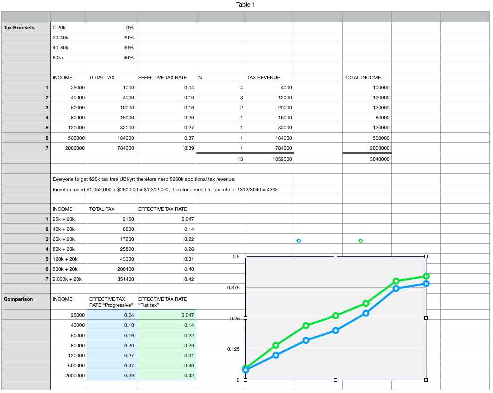Click the "80k+" tax bracket cell
Viewport: 493px width, 393px height.
[68, 57]
